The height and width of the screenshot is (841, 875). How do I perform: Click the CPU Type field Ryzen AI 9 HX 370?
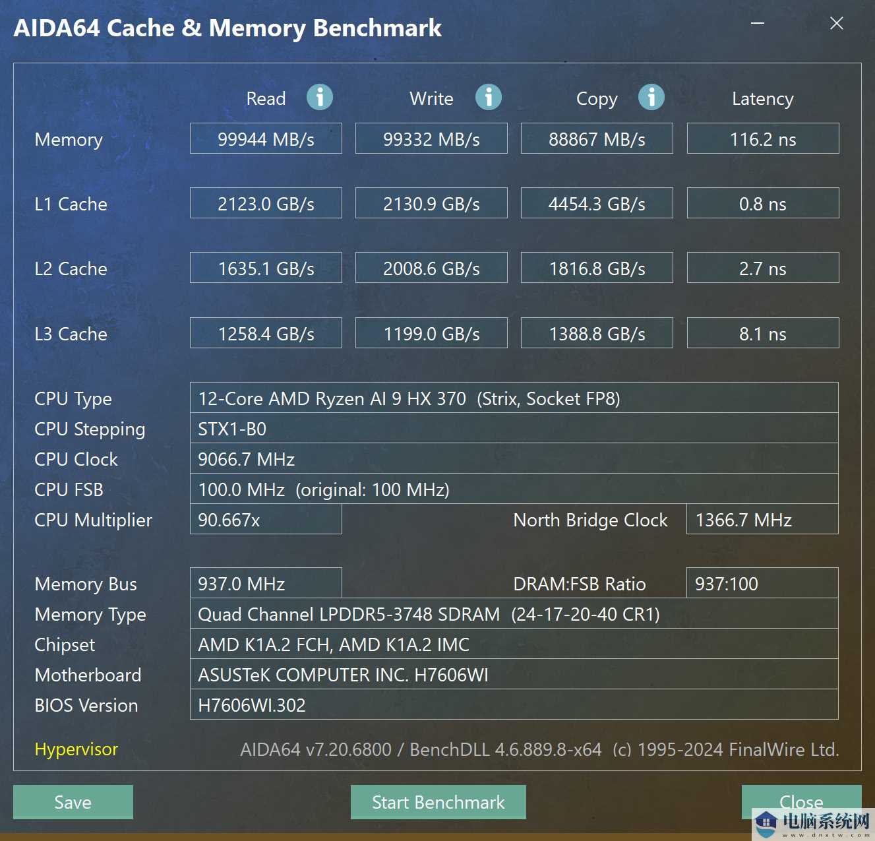click(514, 398)
